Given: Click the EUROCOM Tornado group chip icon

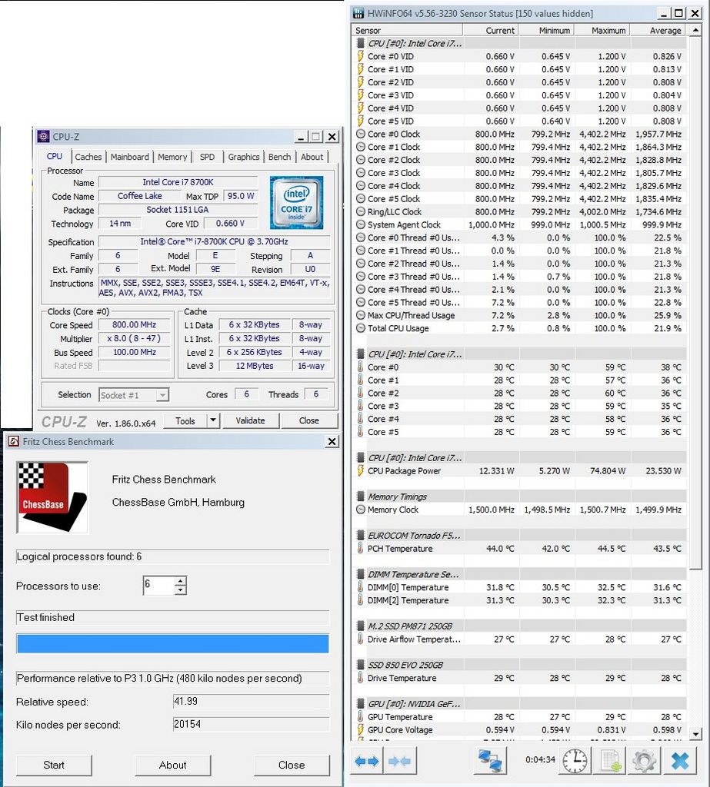Looking at the screenshot, I should pos(360,536).
